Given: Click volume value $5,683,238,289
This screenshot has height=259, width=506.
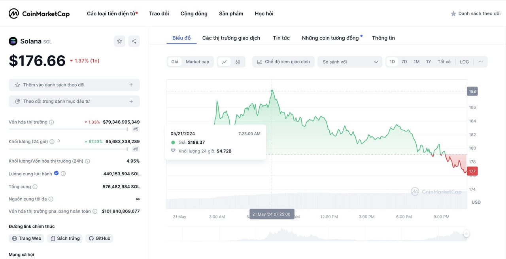Looking at the screenshot, I should pyautogui.click(x=123, y=141).
